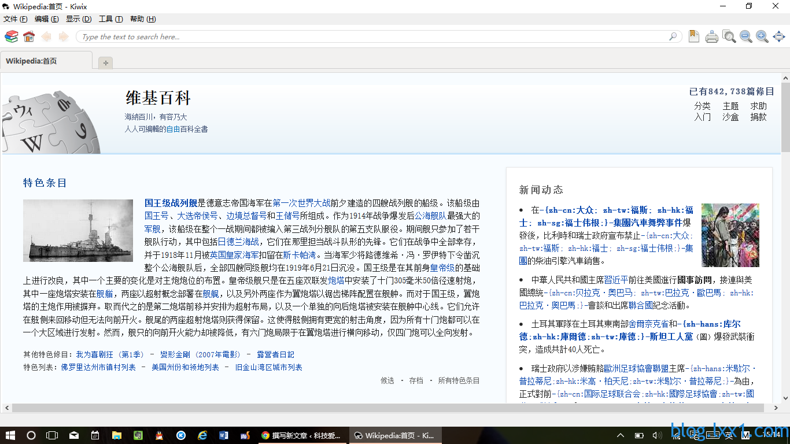Open the 联合国 news link
The height and width of the screenshot is (444, 790).
point(641,305)
